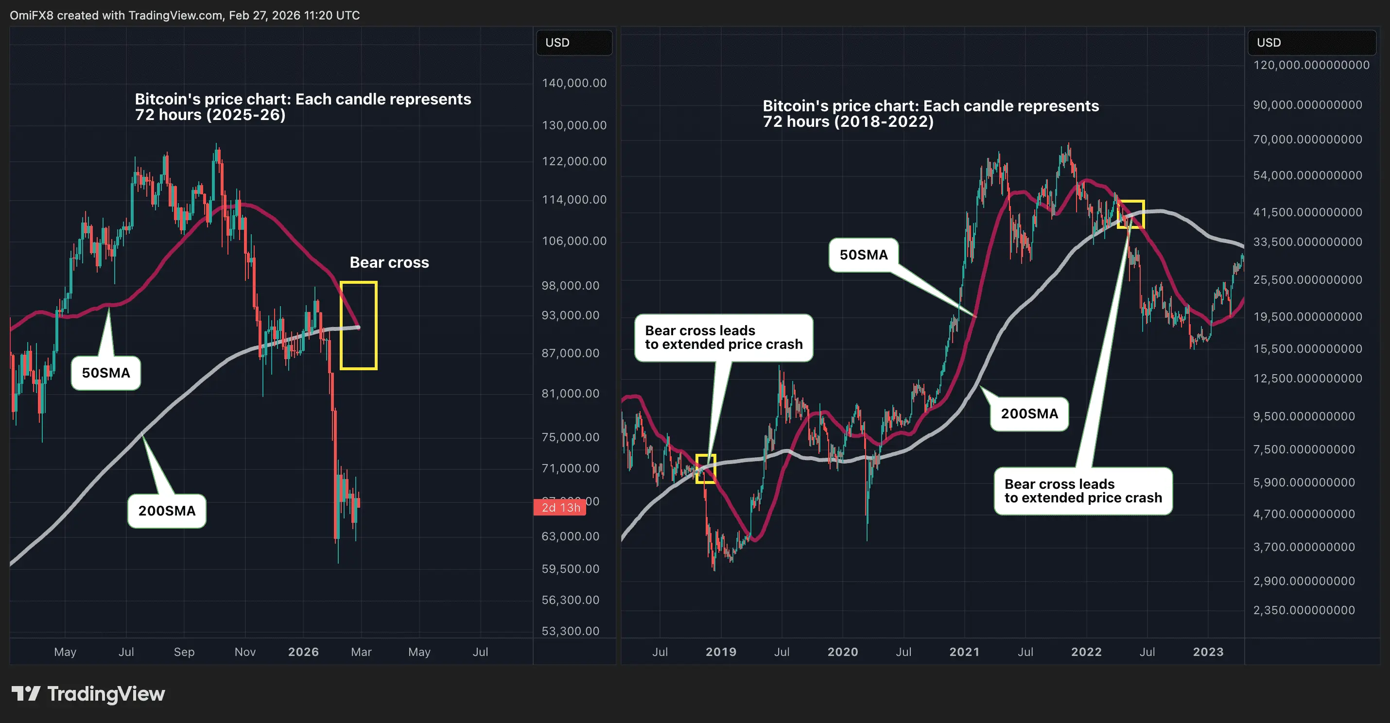Click the TradingView logo icon
Viewport: 1390px width, 723px height.
click(26, 693)
